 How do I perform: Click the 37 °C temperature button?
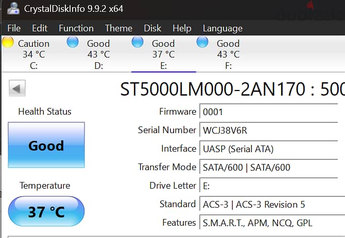coord(46,211)
